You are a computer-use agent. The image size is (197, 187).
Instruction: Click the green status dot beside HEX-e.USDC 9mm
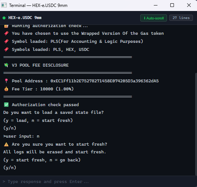[4, 18]
